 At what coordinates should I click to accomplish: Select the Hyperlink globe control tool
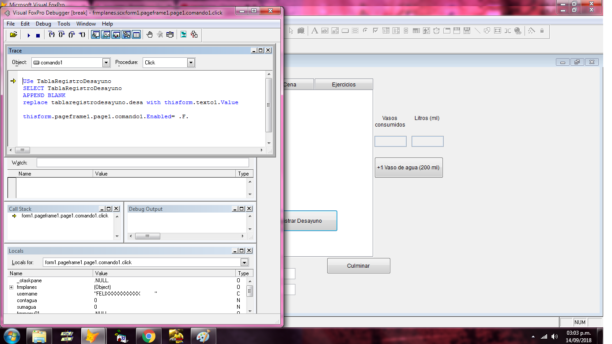pyautogui.click(x=518, y=30)
